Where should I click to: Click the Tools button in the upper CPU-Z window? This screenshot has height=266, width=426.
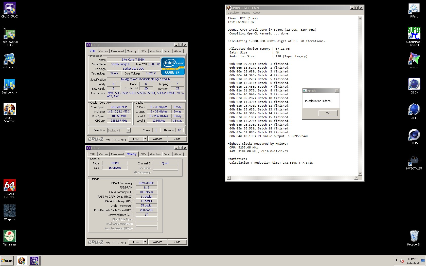(x=136, y=139)
